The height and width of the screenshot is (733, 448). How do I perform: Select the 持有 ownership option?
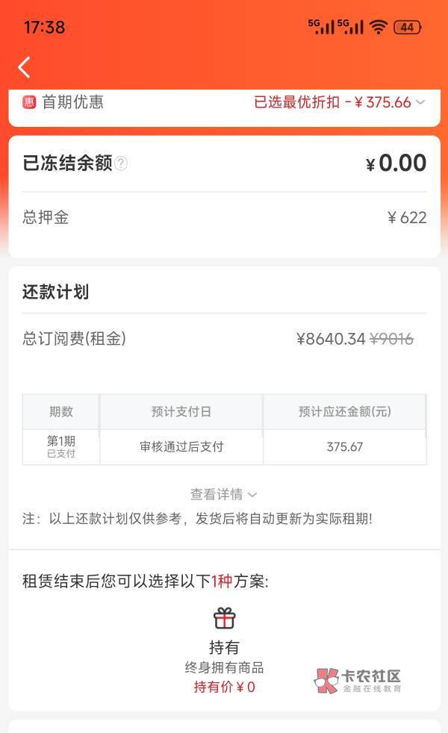(224, 647)
